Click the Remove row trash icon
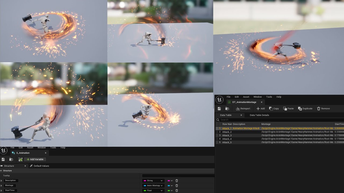344x193 pixels. (x=319, y=109)
